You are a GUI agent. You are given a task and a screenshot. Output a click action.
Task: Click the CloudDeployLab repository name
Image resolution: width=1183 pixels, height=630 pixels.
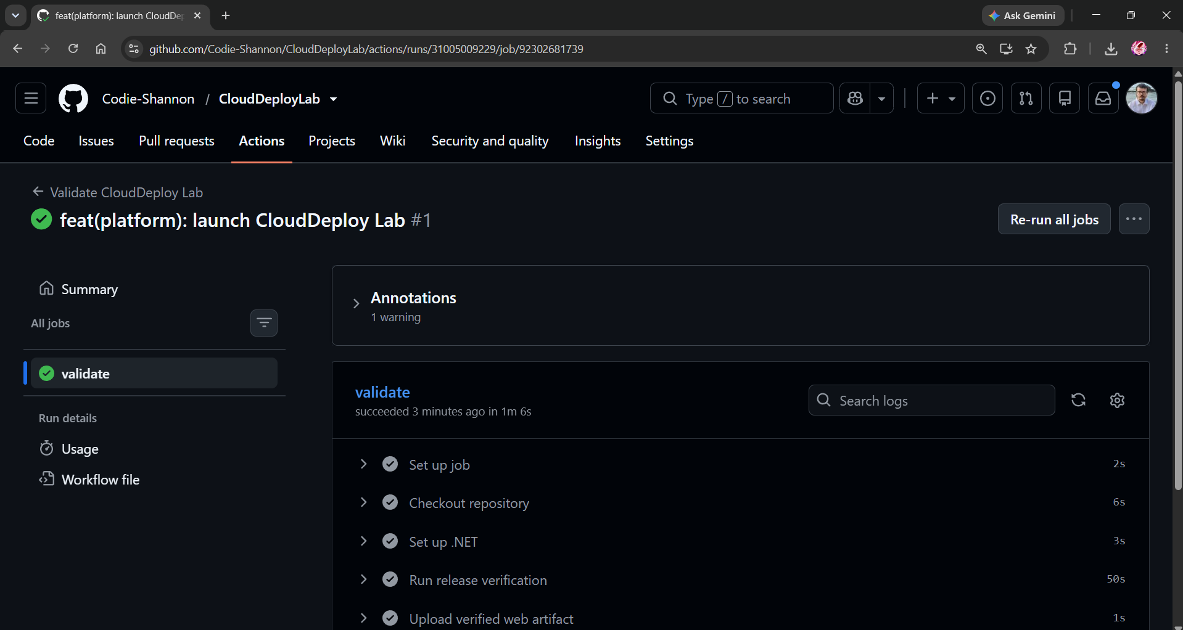(x=270, y=99)
